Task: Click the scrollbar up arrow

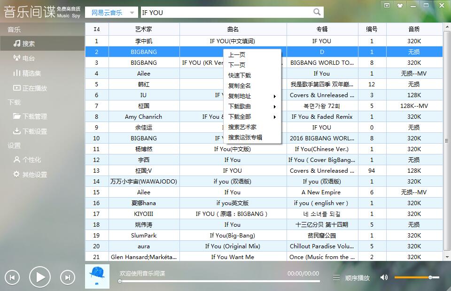Action: tap(447, 27)
